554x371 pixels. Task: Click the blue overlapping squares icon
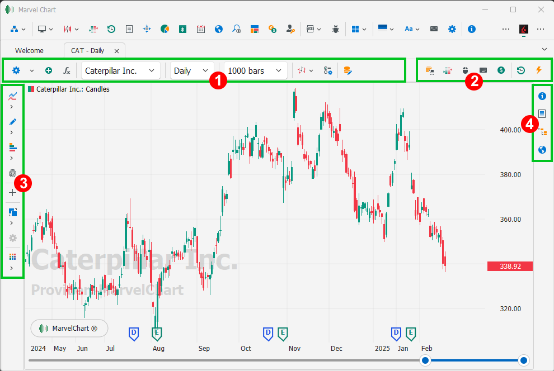(13, 212)
